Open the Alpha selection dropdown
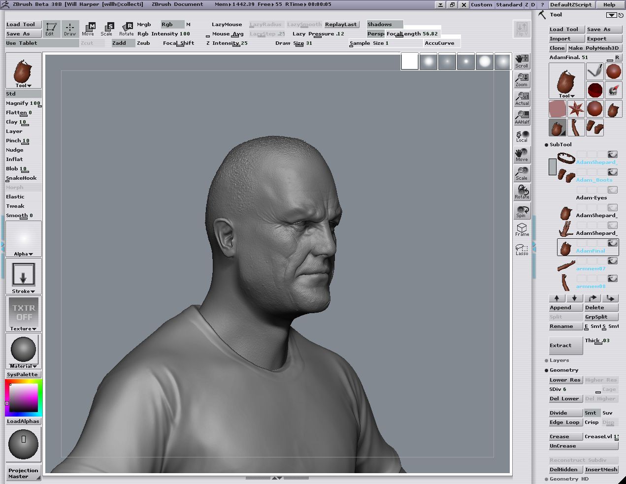 [23, 254]
